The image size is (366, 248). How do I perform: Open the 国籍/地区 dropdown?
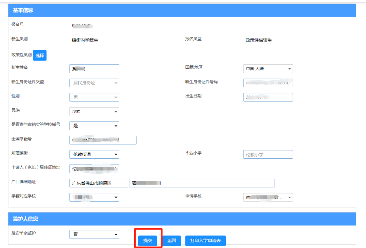click(x=268, y=69)
